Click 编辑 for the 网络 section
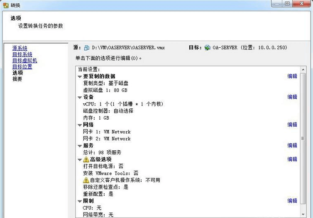 click(292, 125)
